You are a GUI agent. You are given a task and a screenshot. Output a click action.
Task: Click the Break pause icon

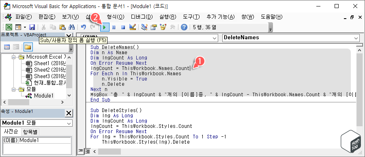(114, 28)
